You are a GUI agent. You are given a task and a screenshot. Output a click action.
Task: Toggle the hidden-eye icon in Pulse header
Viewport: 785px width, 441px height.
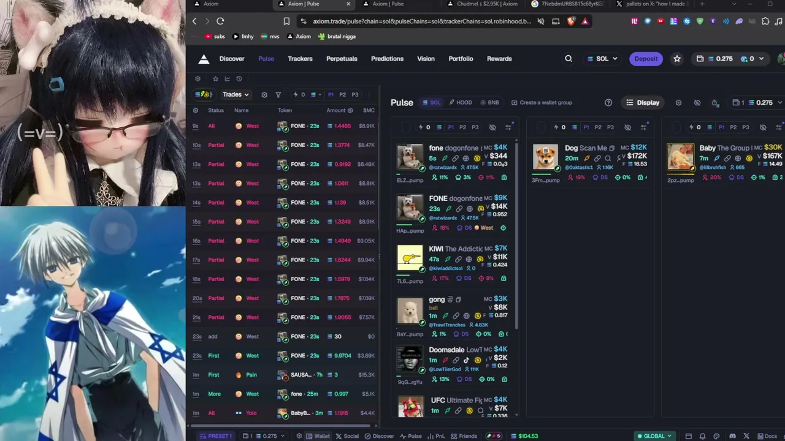697,102
